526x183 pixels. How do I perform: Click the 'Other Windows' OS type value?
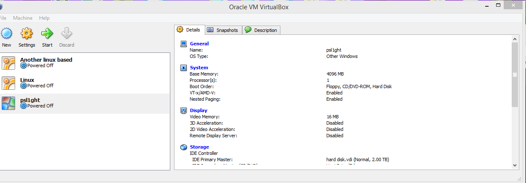point(342,56)
